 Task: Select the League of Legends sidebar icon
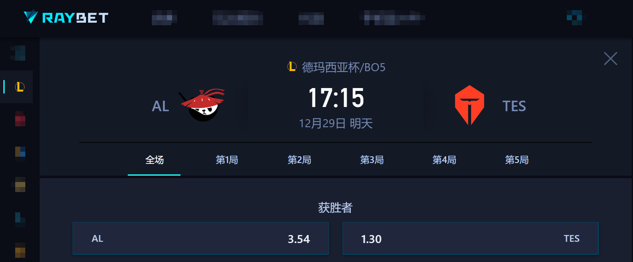[19, 87]
